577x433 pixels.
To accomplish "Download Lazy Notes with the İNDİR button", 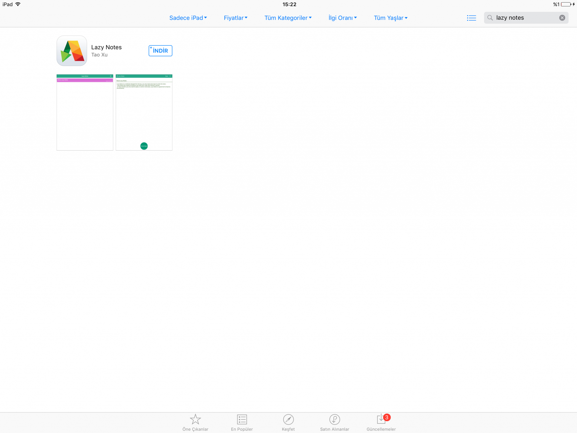I will [160, 51].
